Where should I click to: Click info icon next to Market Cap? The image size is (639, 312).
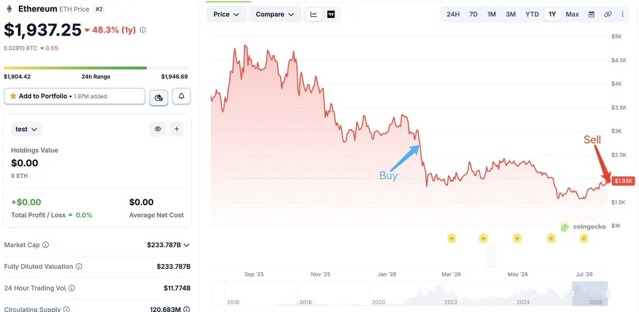pos(45,245)
